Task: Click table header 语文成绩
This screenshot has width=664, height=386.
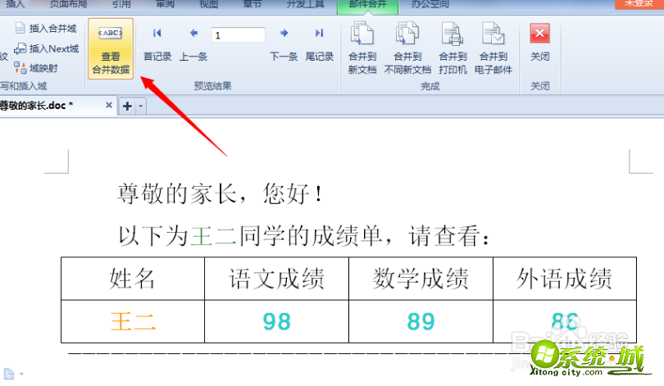Action: 276,279
